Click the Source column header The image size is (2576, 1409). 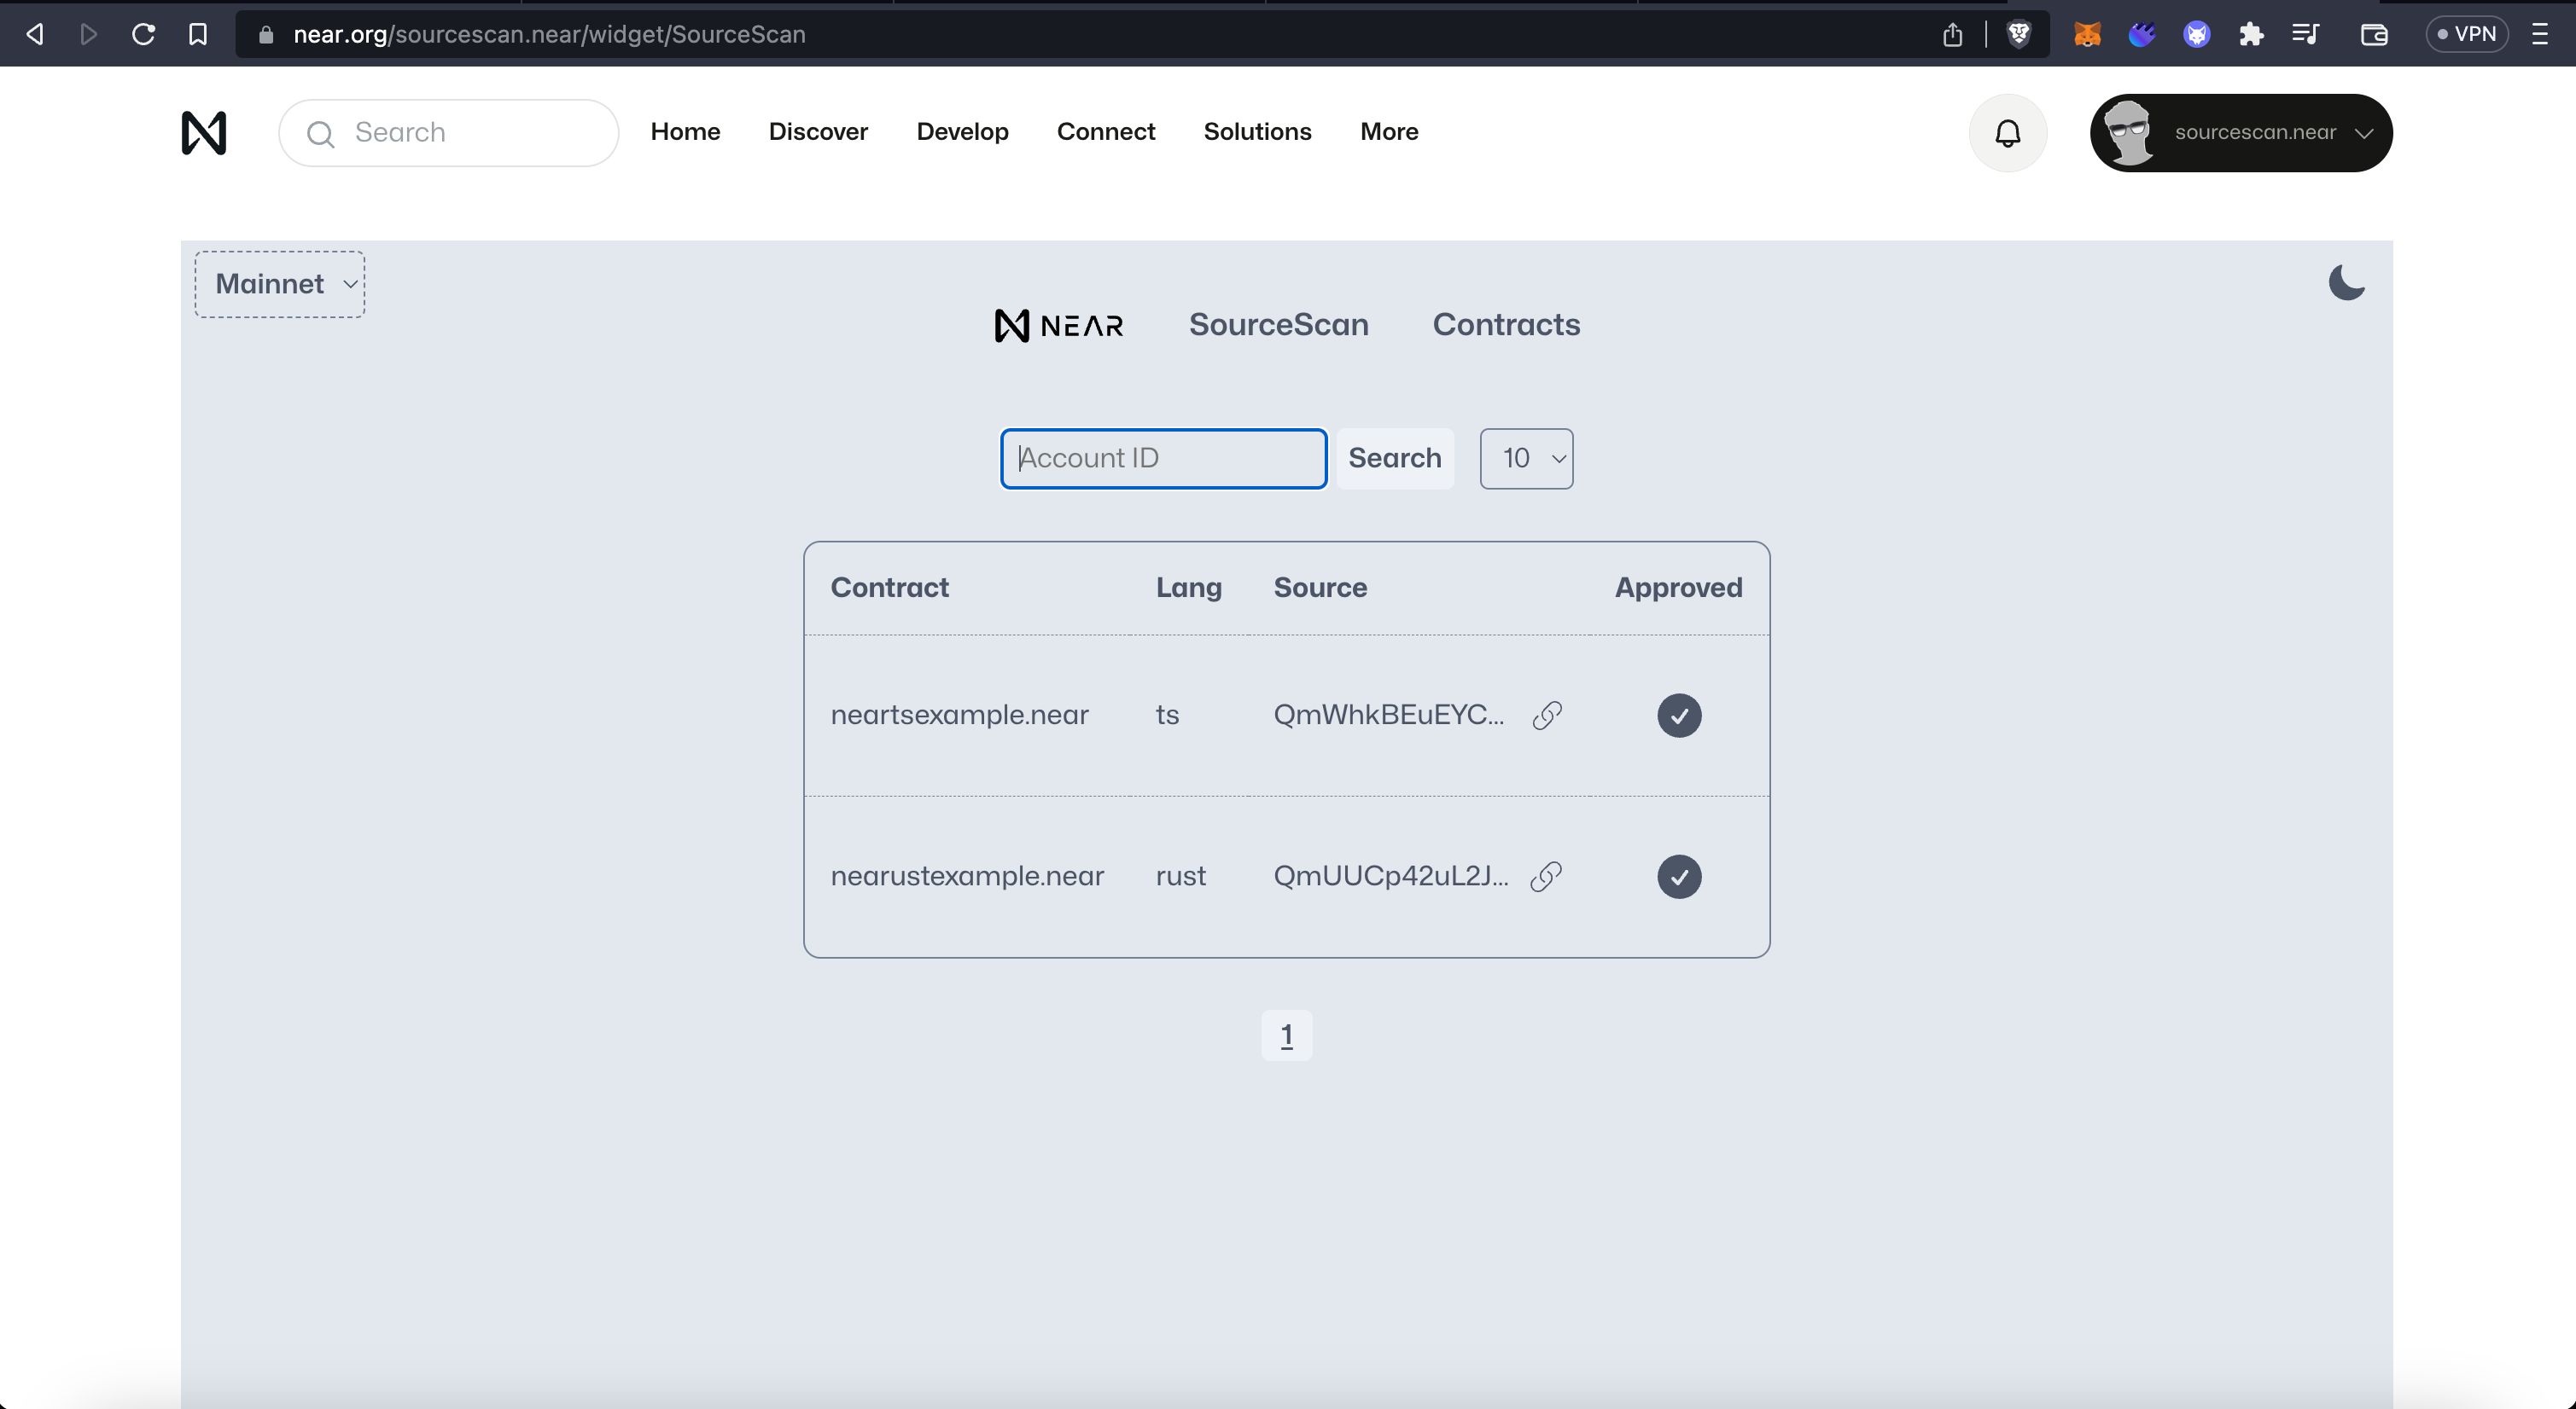pyautogui.click(x=1320, y=588)
